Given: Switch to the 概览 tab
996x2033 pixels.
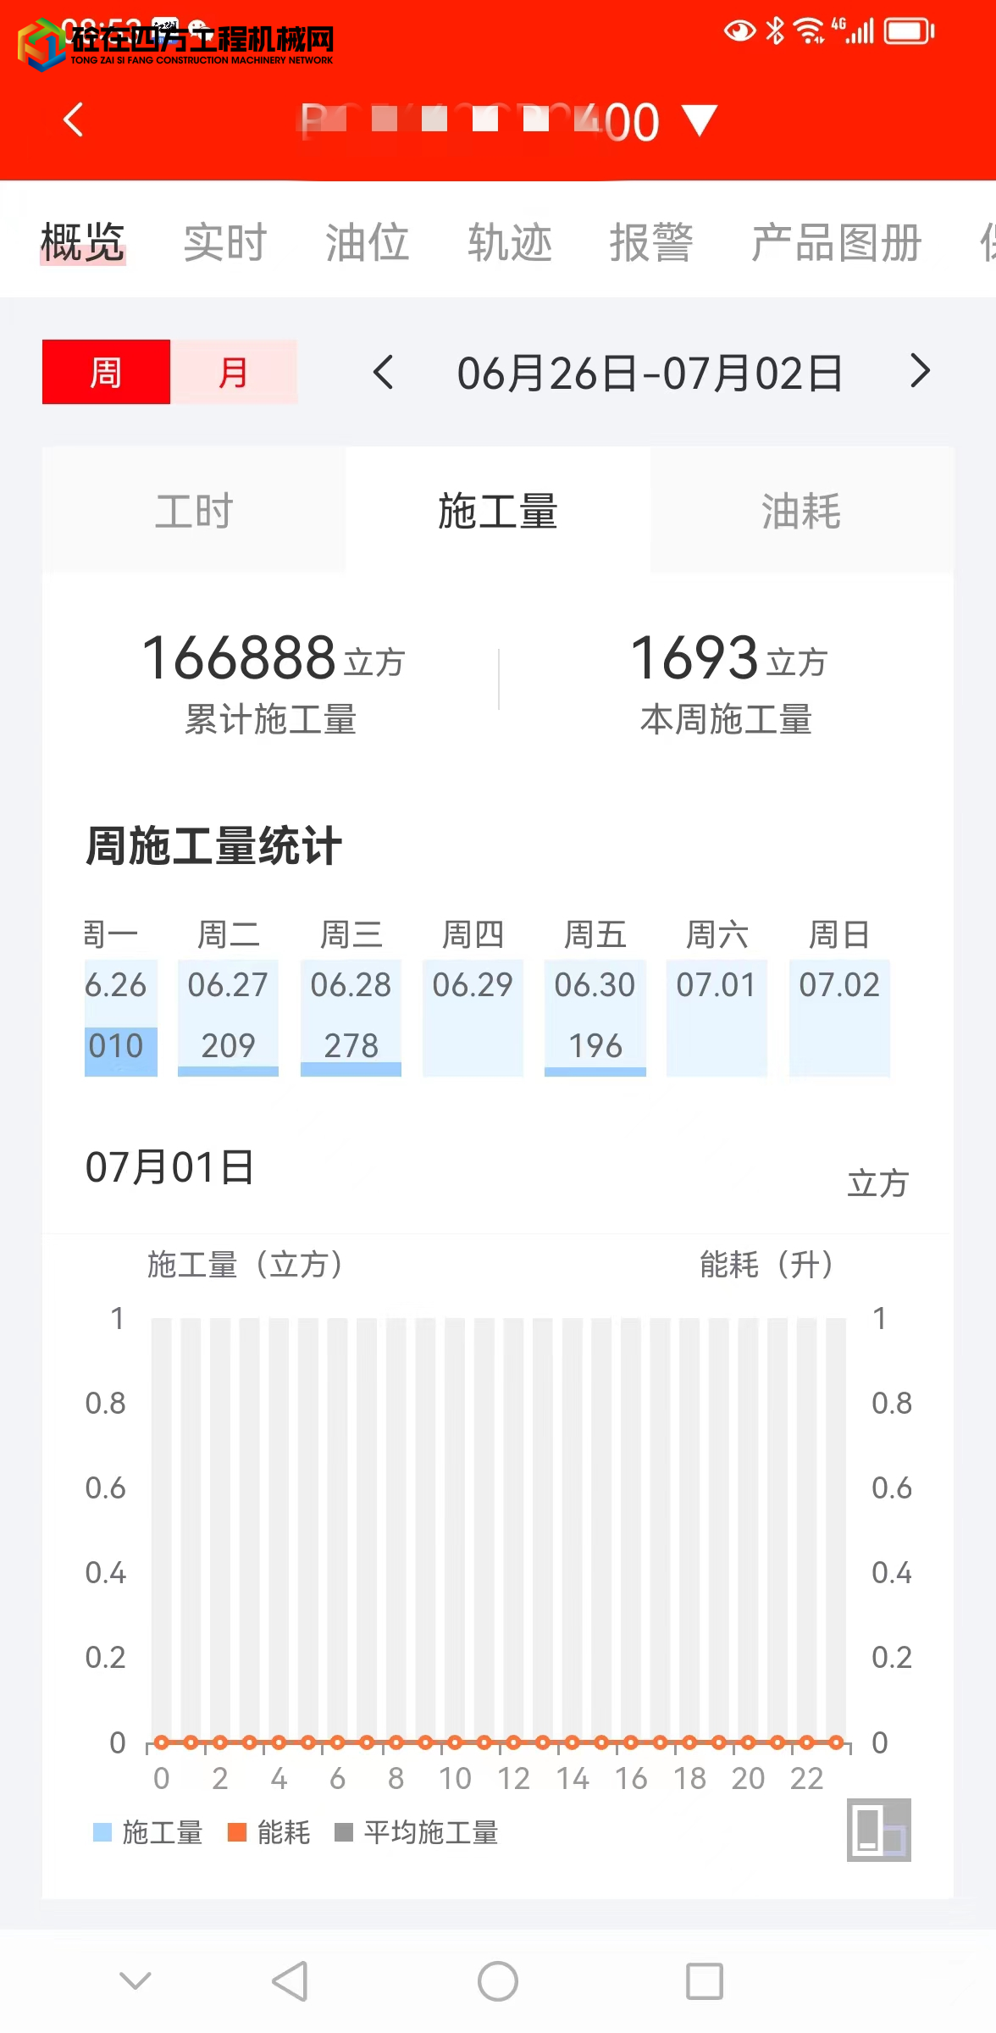Looking at the screenshot, I should coord(82,243).
